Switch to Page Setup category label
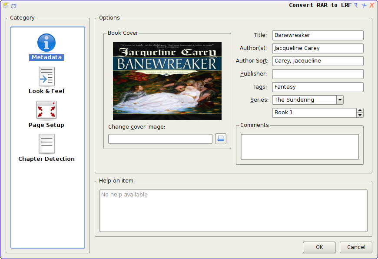Screen dimensions: 378x259 pos(46,125)
